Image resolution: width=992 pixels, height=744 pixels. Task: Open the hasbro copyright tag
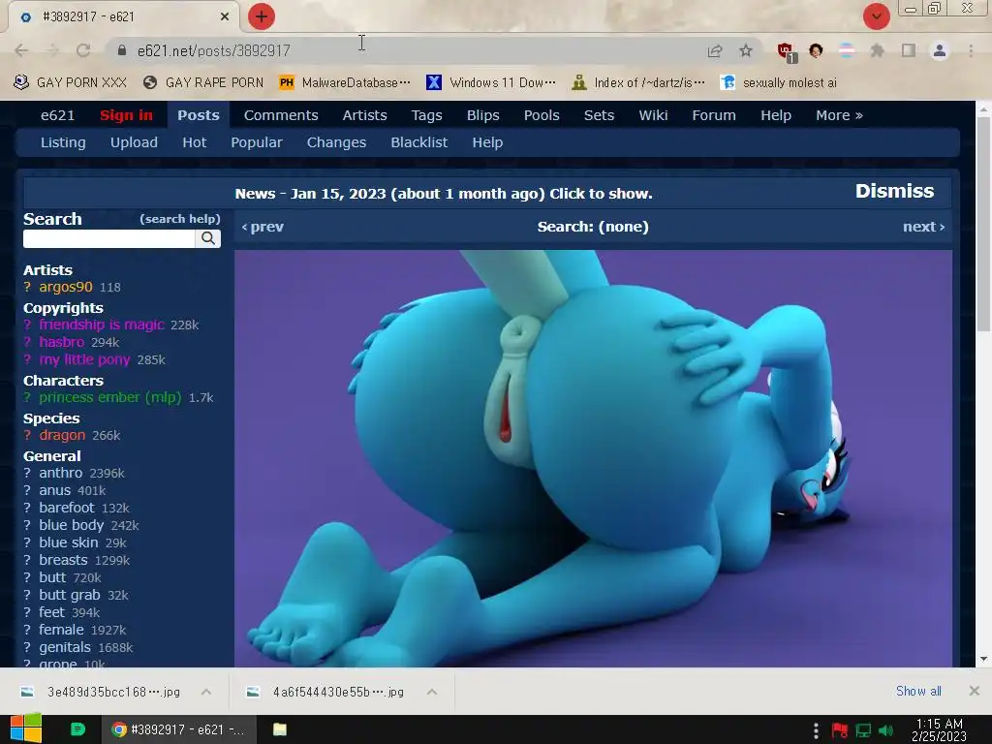click(61, 342)
